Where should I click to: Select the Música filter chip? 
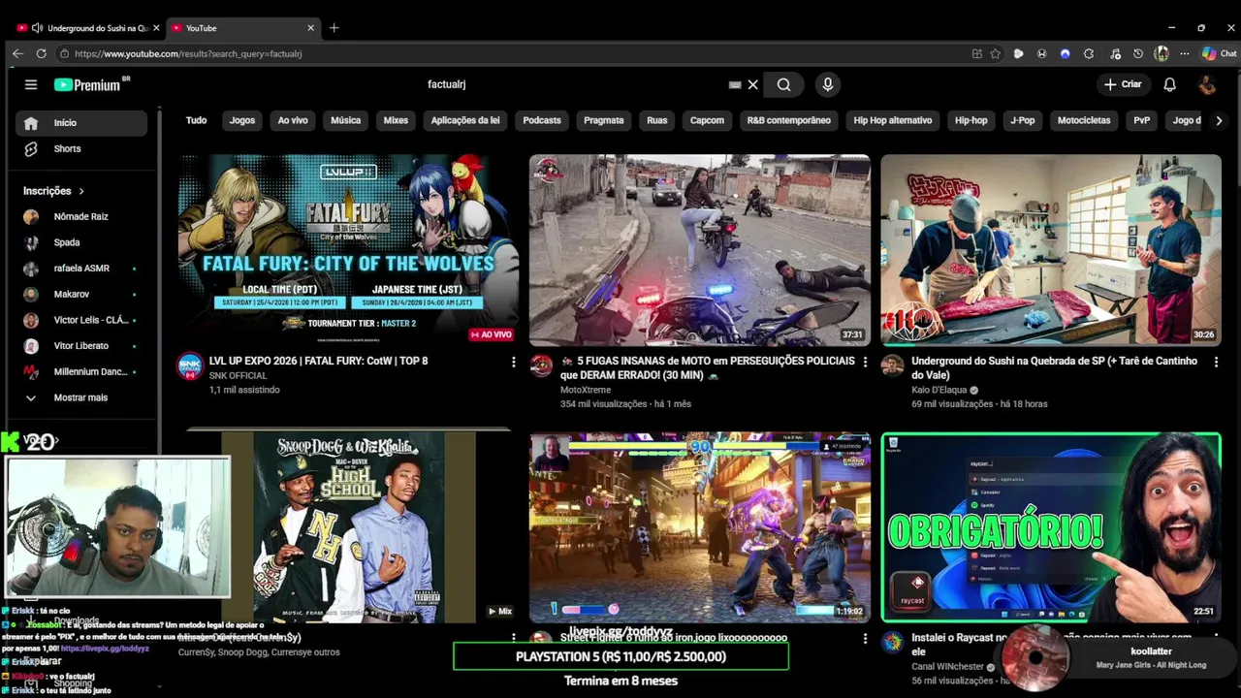(345, 120)
